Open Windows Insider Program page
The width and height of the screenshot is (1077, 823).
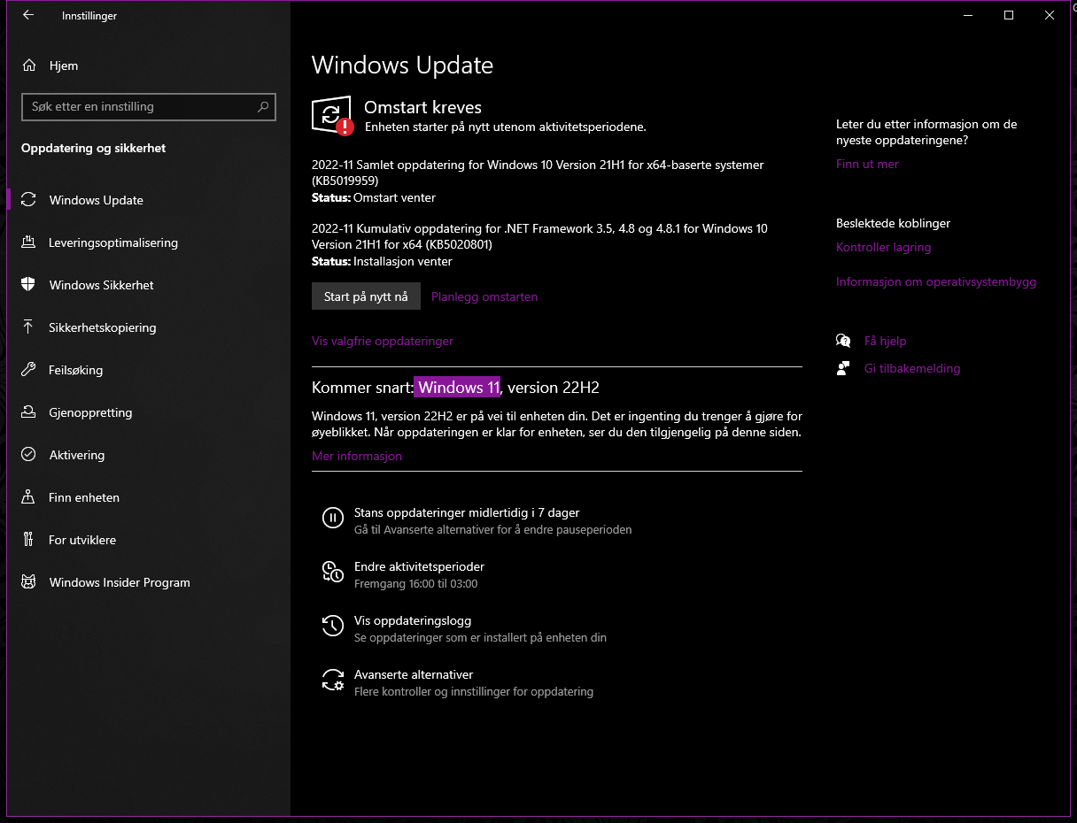pos(149,582)
